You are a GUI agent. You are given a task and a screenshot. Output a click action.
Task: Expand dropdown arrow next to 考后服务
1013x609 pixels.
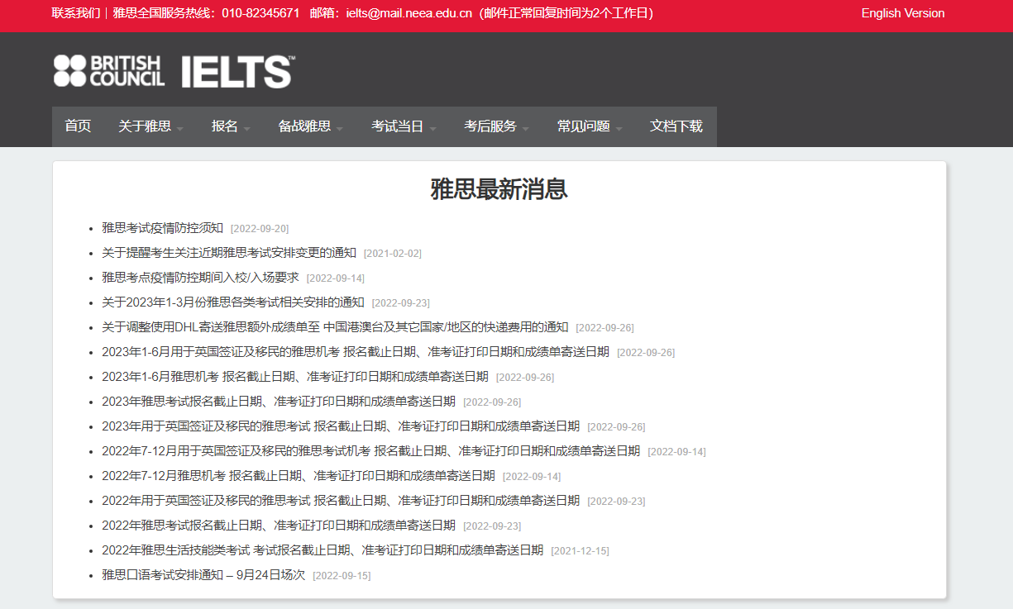[x=526, y=128]
